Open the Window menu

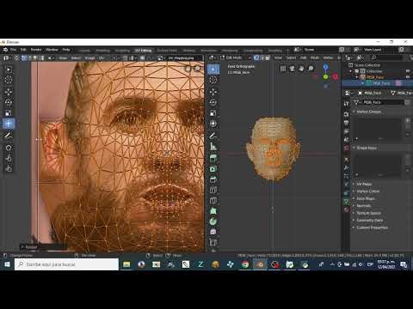pyautogui.click(x=52, y=50)
